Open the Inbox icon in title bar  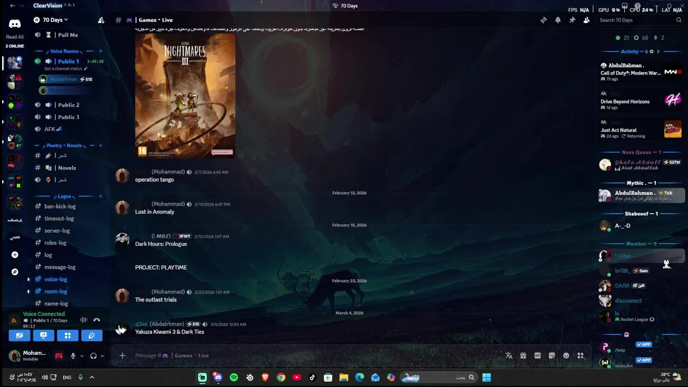pos(625,6)
